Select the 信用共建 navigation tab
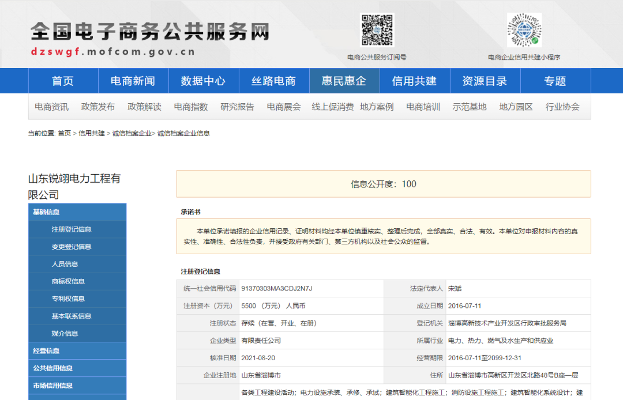Viewport: 623px width, 400px height. tap(414, 81)
